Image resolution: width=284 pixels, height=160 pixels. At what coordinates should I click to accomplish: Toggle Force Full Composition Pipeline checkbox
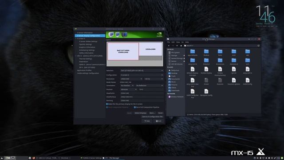pyautogui.click(x=134, y=107)
